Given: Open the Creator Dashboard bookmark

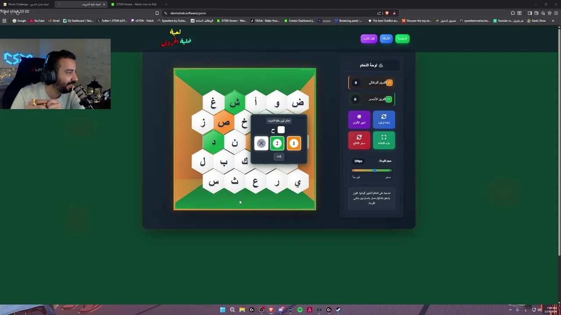Looking at the screenshot, I should point(299,21).
